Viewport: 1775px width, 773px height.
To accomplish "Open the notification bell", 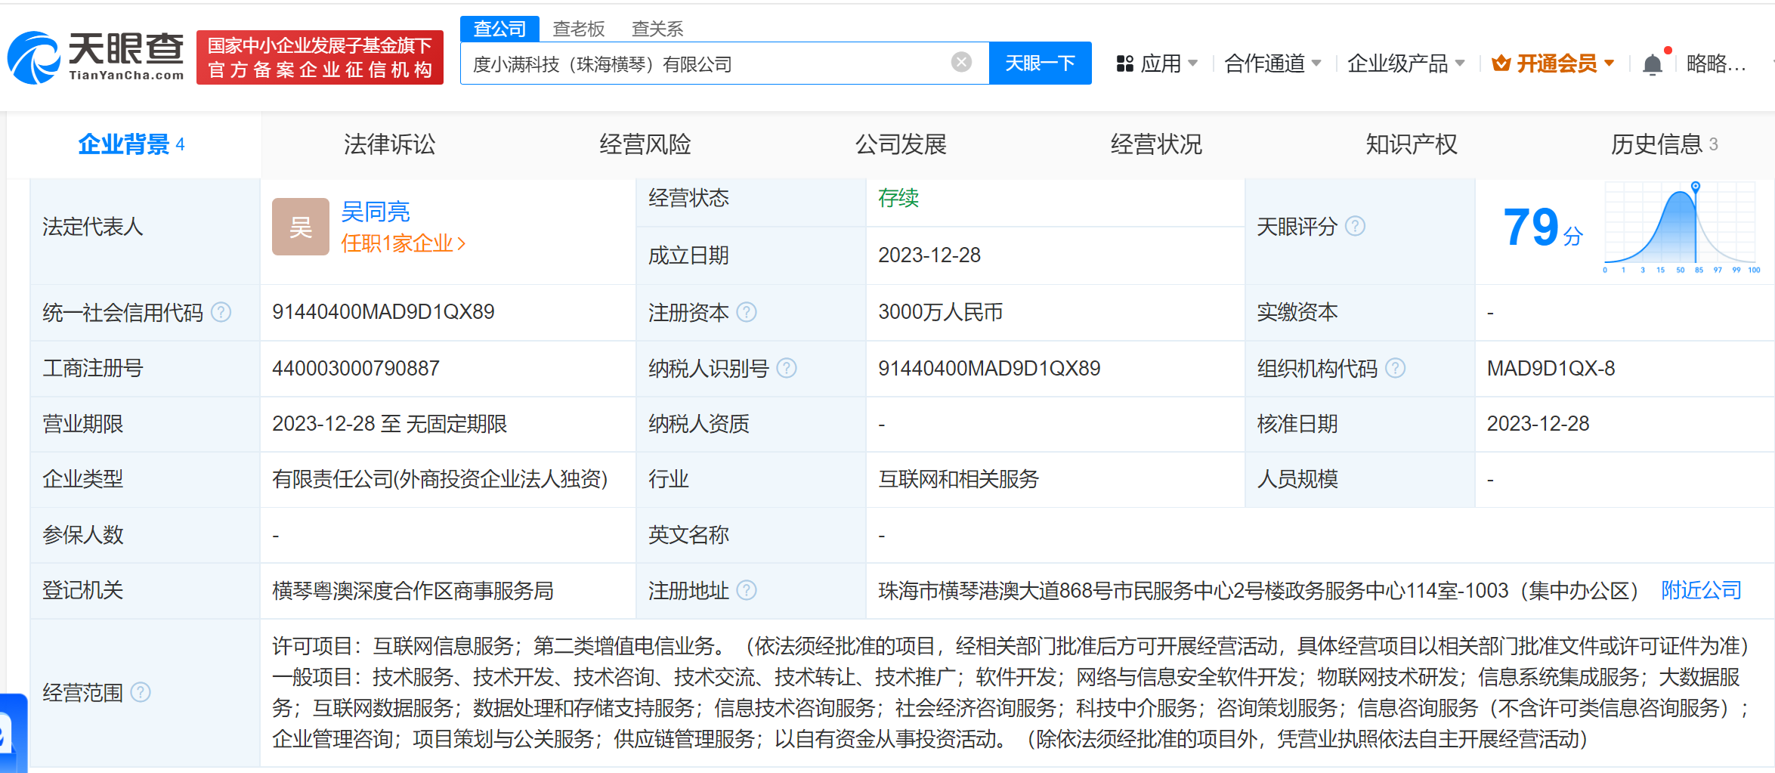I will pyautogui.click(x=1652, y=64).
